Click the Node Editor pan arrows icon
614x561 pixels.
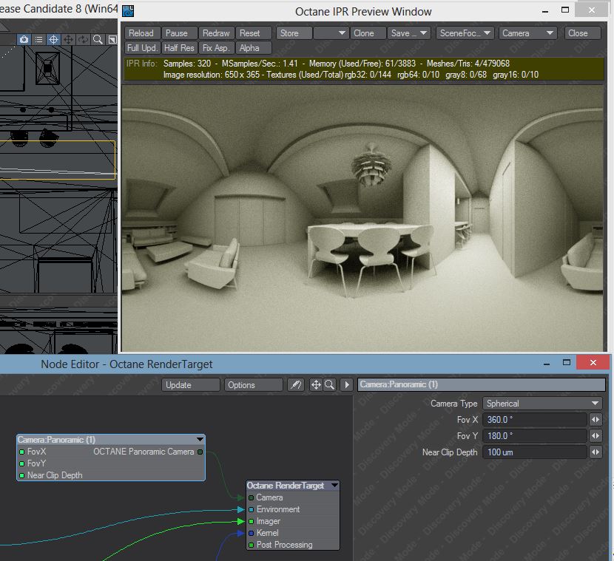pyautogui.click(x=316, y=385)
